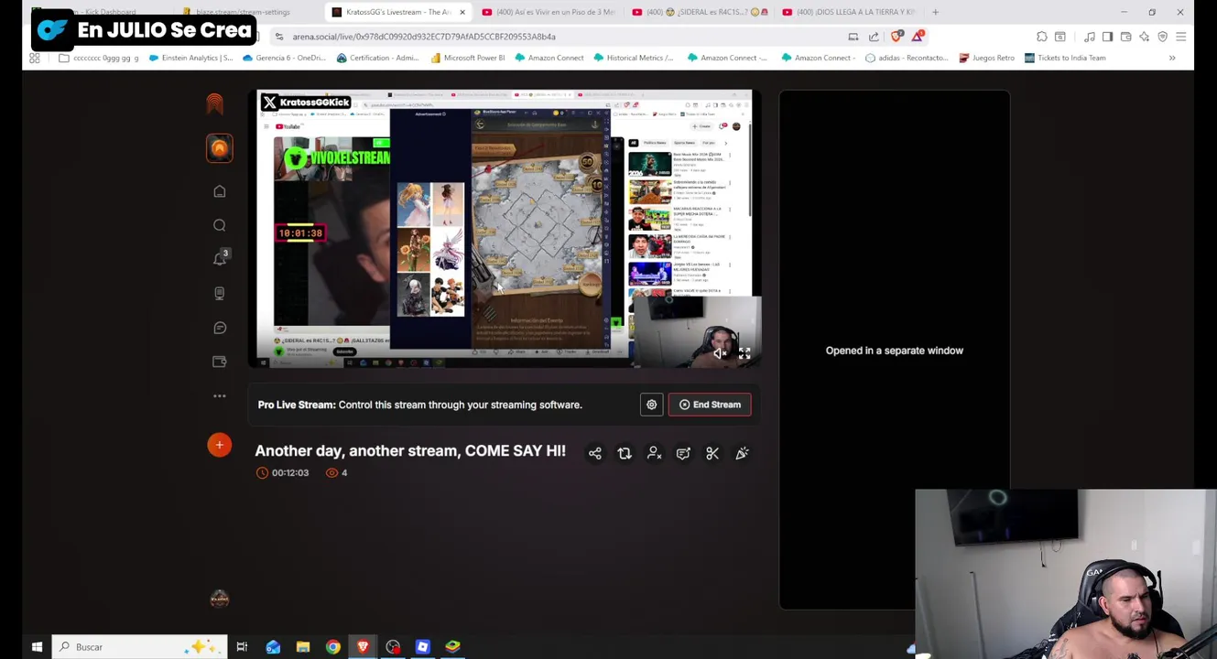Close the KratossGG's Livestream tab
This screenshot has height=659, width=1217.
coord(462,12)
